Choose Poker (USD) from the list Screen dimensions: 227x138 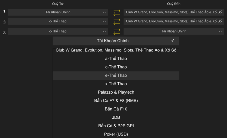pos(116,134)
